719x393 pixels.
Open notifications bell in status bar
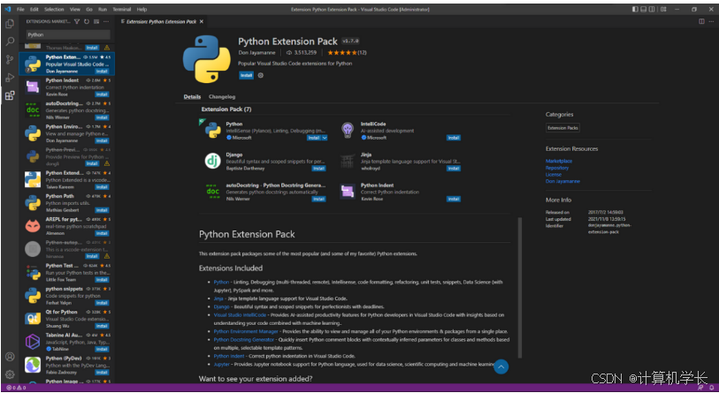(x=711, y=388)
